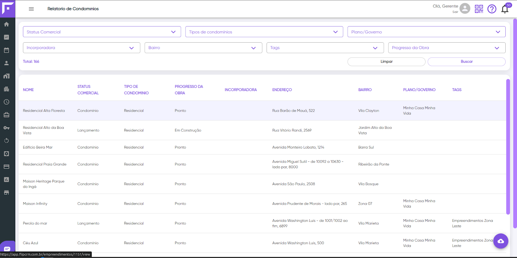Click the cloud download floating button
Screen dimensions: 517x258
[501, 241]
